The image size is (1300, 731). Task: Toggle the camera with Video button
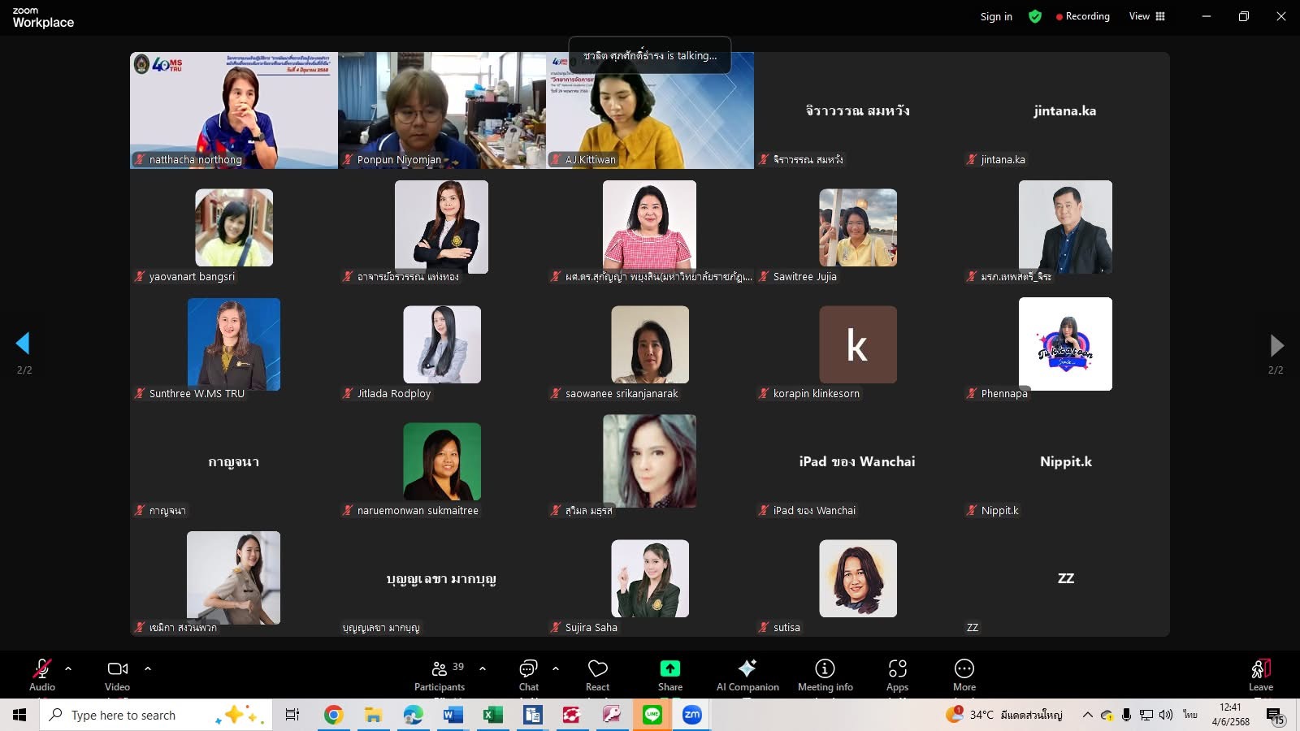point(117,674)
